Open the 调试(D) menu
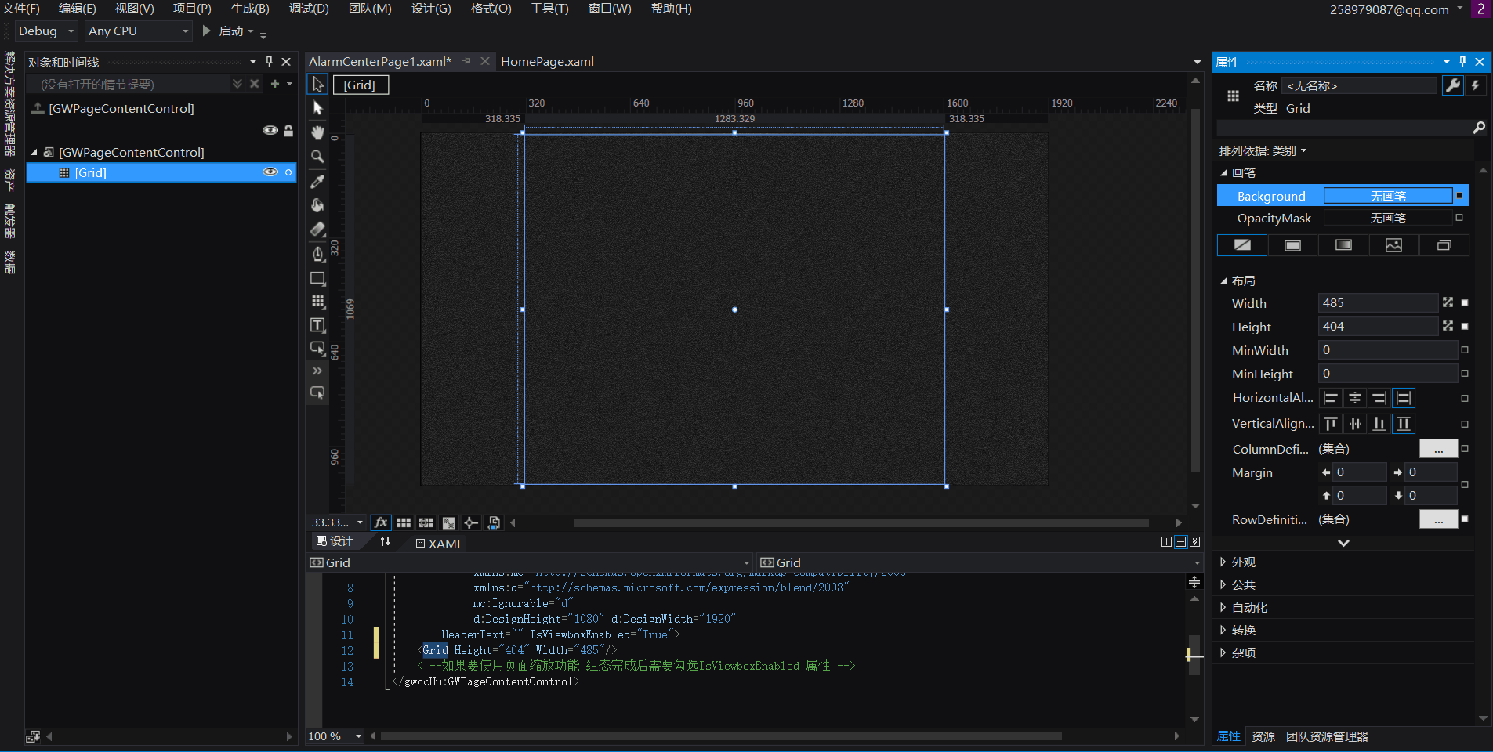1493x752 pixels. point(308,9)
